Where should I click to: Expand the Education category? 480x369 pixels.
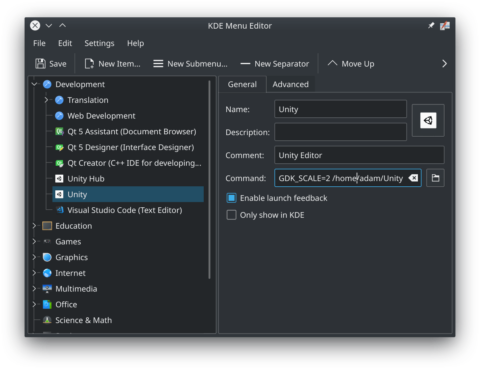coord(34,225)
